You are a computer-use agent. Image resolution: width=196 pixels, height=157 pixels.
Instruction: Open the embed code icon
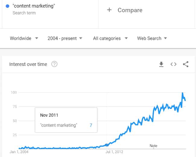click(173, 64)
